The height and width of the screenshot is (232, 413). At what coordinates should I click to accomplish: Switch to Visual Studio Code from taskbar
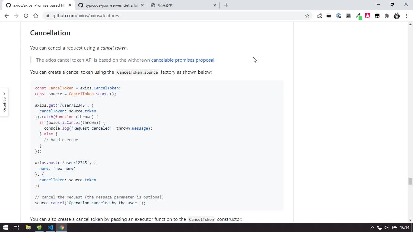point(50,227)
